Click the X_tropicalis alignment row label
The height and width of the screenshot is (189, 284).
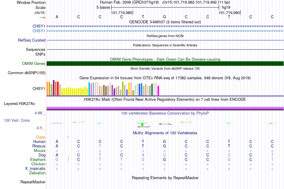pyautogui.click(x=35, y=169)
